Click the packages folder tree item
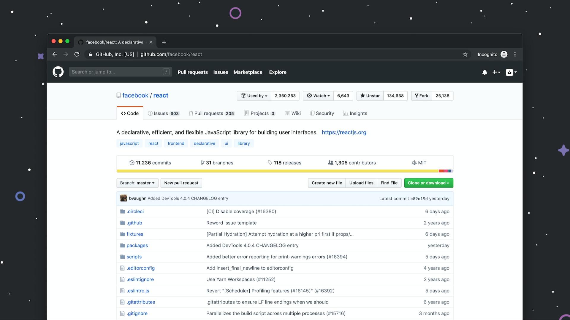The width and height of the screenshot is (570, 320). [x=137, y=245]
